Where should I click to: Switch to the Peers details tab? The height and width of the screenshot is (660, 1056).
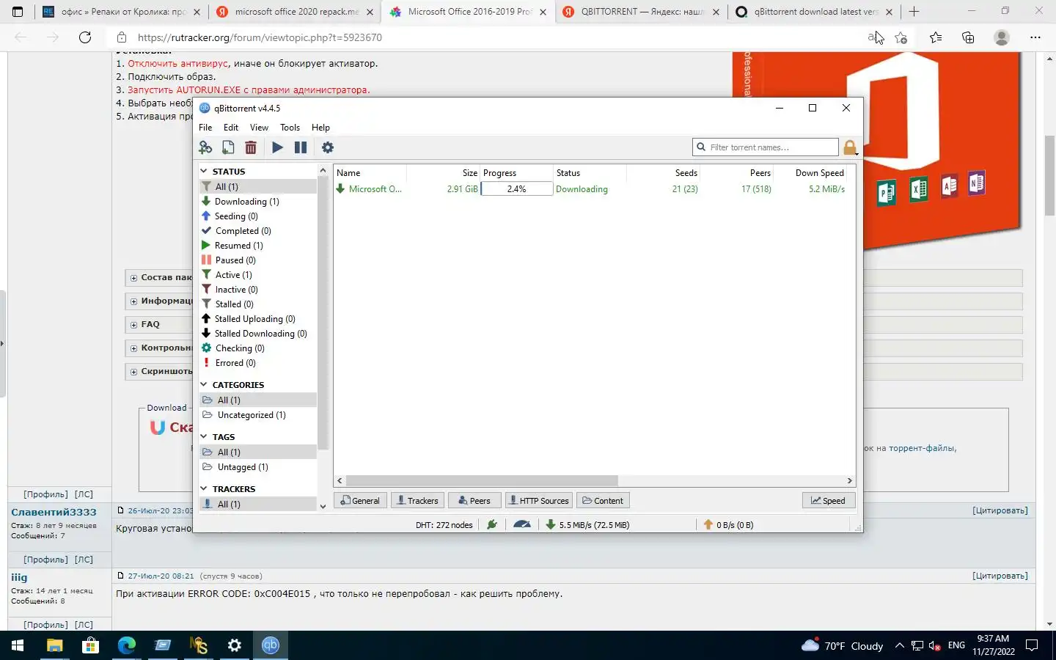[474, 501]
